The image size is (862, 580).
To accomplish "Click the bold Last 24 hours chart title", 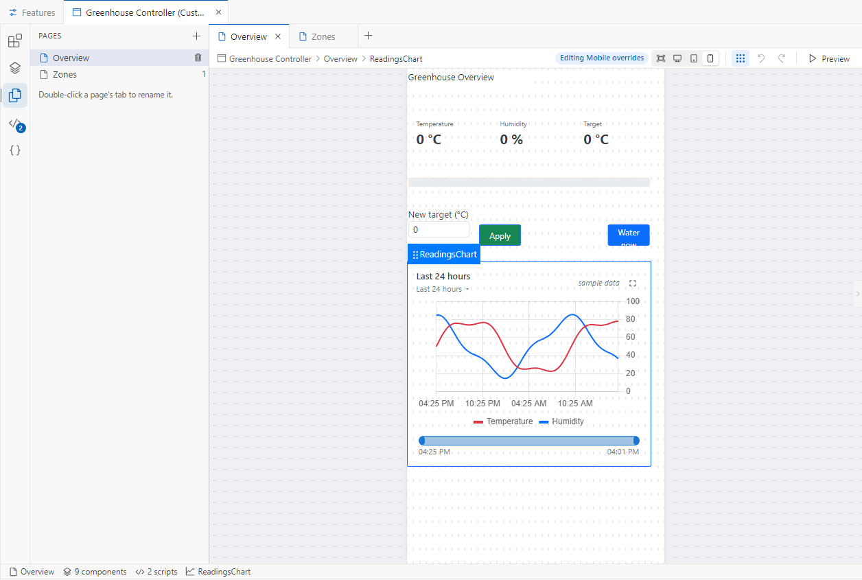I will pos(443,276).
